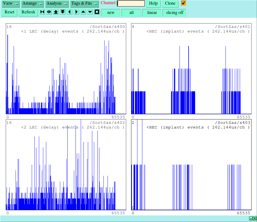Image resolution: width=257 pixels, height=222 pixels.
Task: Select the /SortSas/s401 histogram plot
Action: (x=191, y=68)
